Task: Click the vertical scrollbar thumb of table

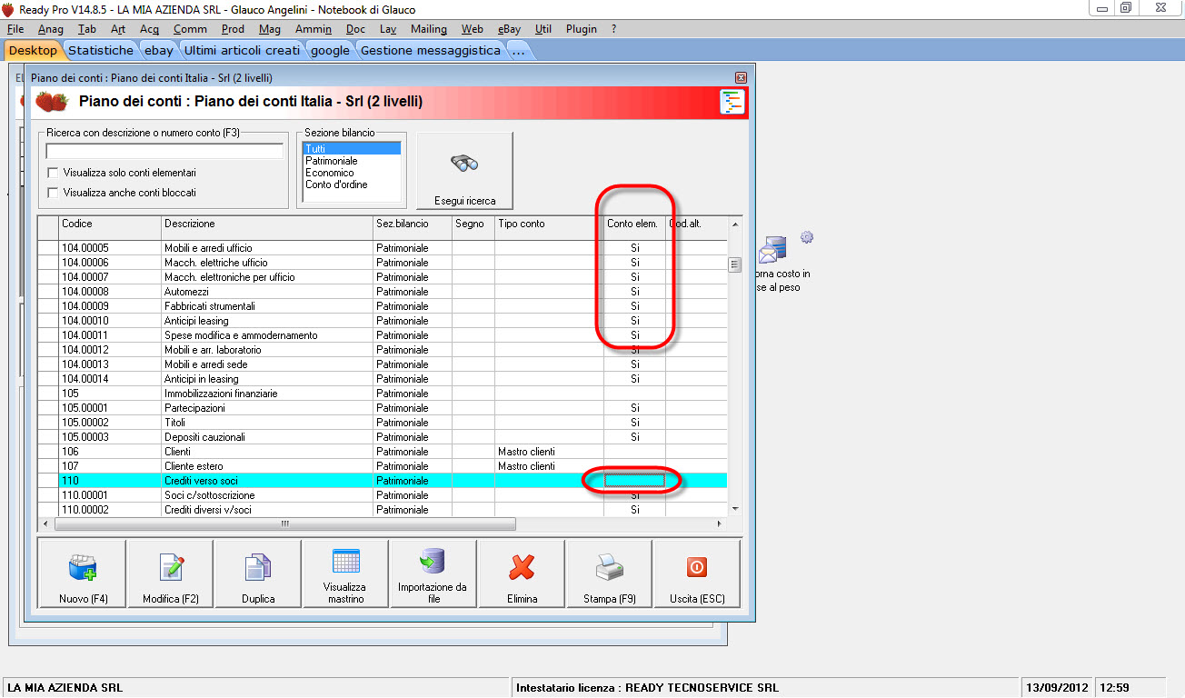Action: pos(734,264)
